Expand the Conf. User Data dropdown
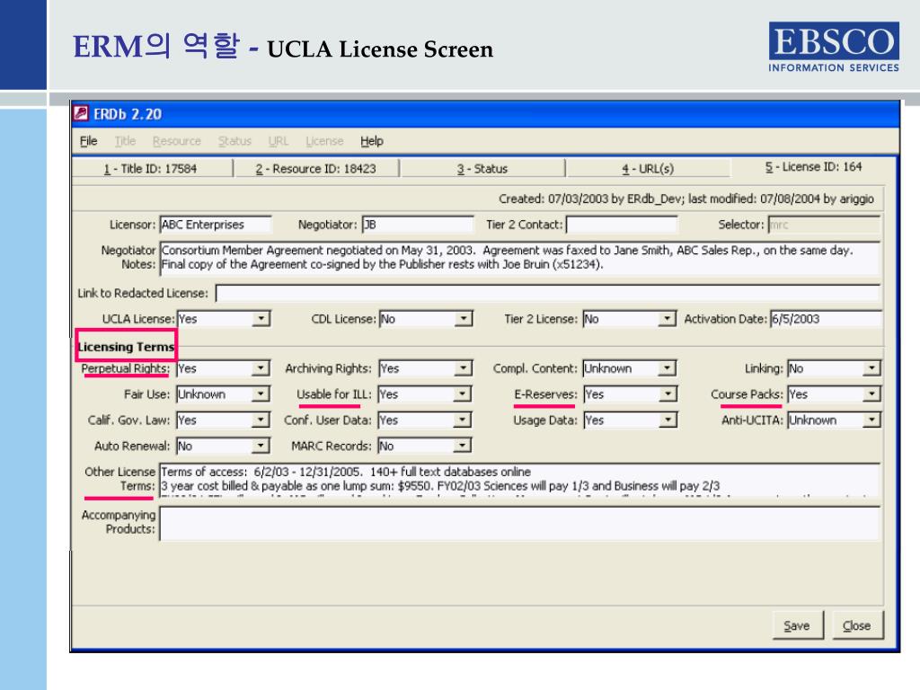 pos(464,420)
